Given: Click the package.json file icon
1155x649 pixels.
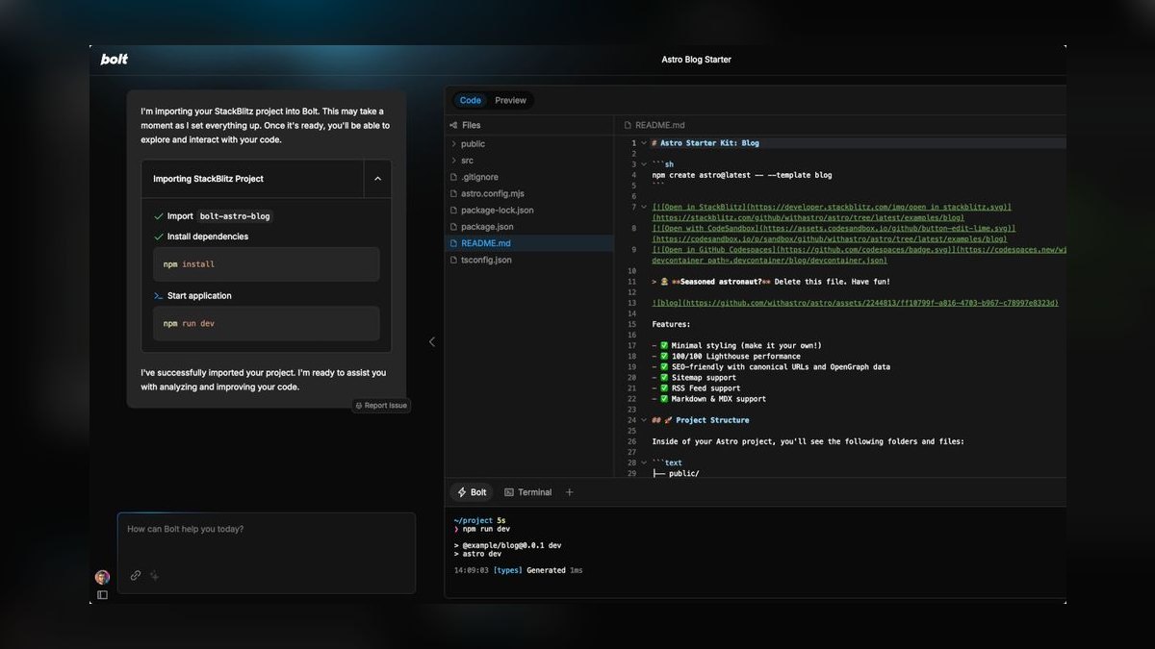Looking at the screenshot, I should click(453, 227).
